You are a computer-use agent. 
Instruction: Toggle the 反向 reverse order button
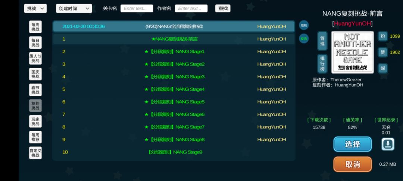[x=304, y=39]
